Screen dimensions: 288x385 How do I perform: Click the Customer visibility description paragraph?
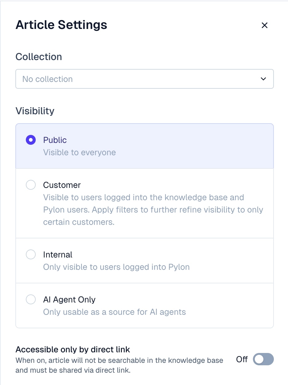[153, 210]
